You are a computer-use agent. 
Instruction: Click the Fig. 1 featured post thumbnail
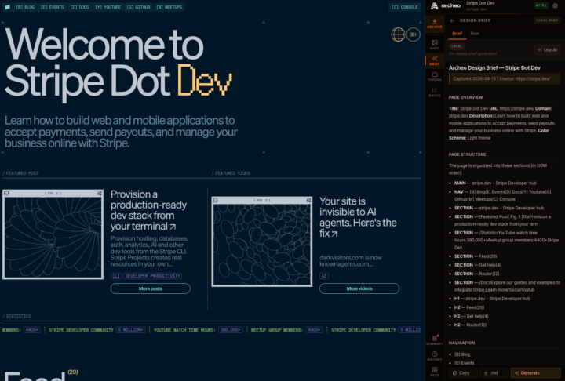tap(53, 234)
